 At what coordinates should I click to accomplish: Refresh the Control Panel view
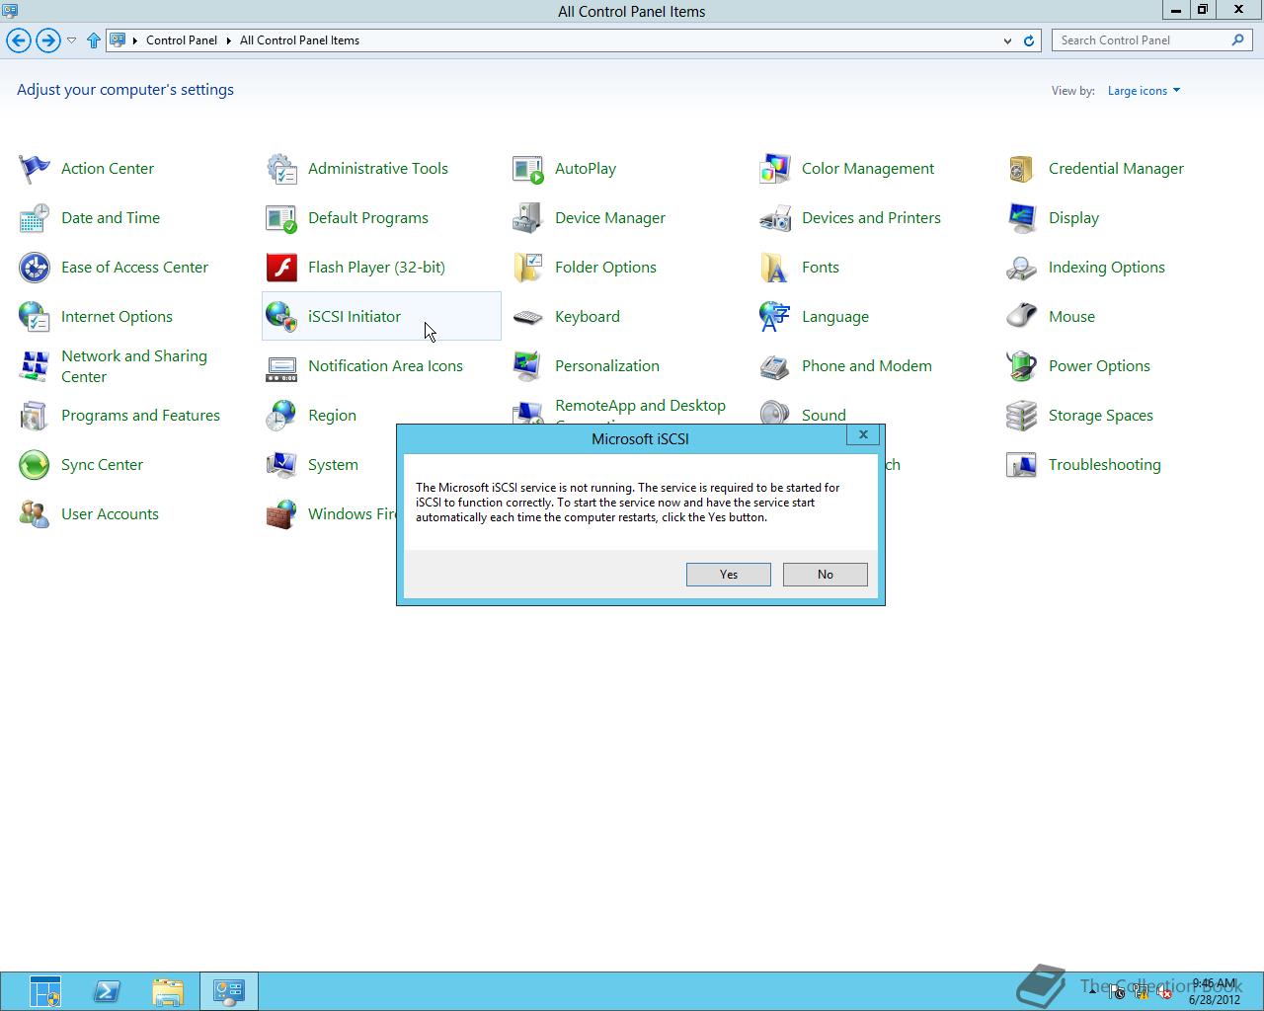point(1029,40)
